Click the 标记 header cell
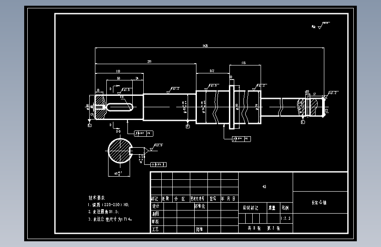This screenshot has height=247, width=381. (x=155, y=199)
